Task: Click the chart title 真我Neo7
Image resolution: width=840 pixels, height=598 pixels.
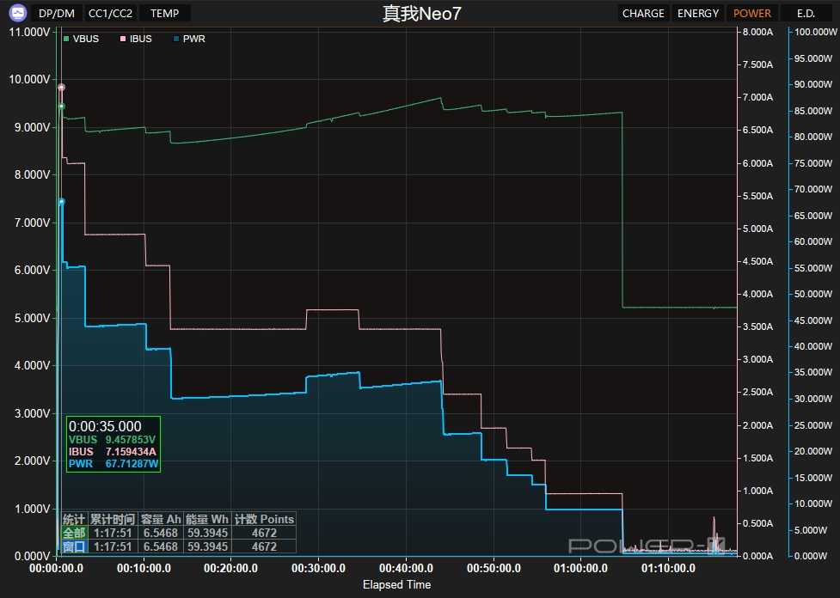Action: [x=421, y=14]
